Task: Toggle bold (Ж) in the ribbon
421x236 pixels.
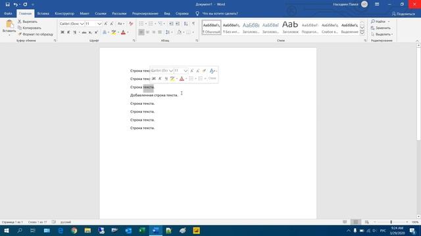Action: click(x=62, y=32)
